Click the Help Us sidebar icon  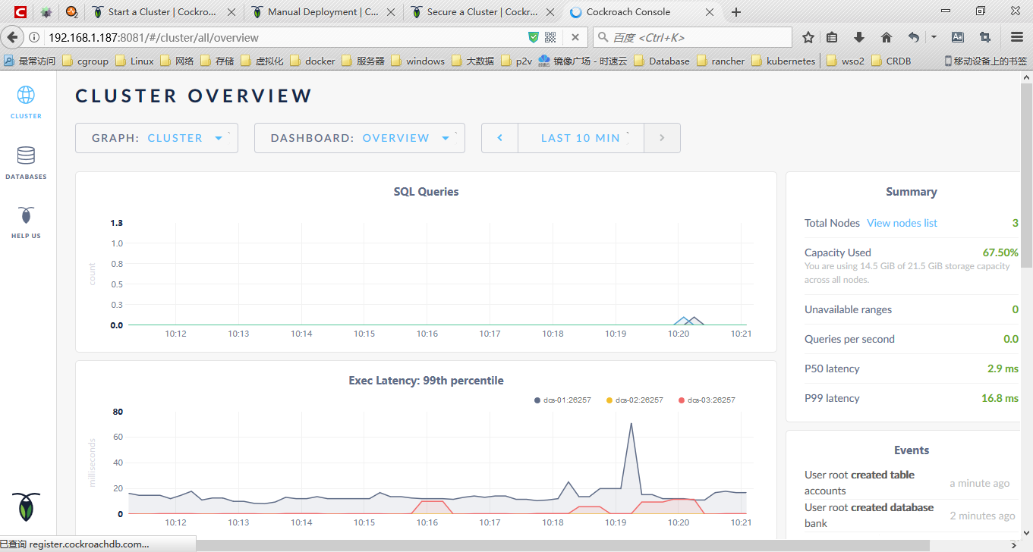pos(26,222)
